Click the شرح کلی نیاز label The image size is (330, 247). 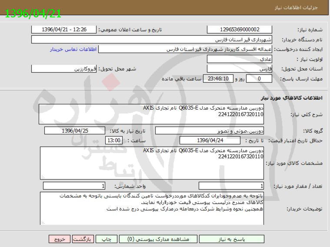tap(307, 114)
